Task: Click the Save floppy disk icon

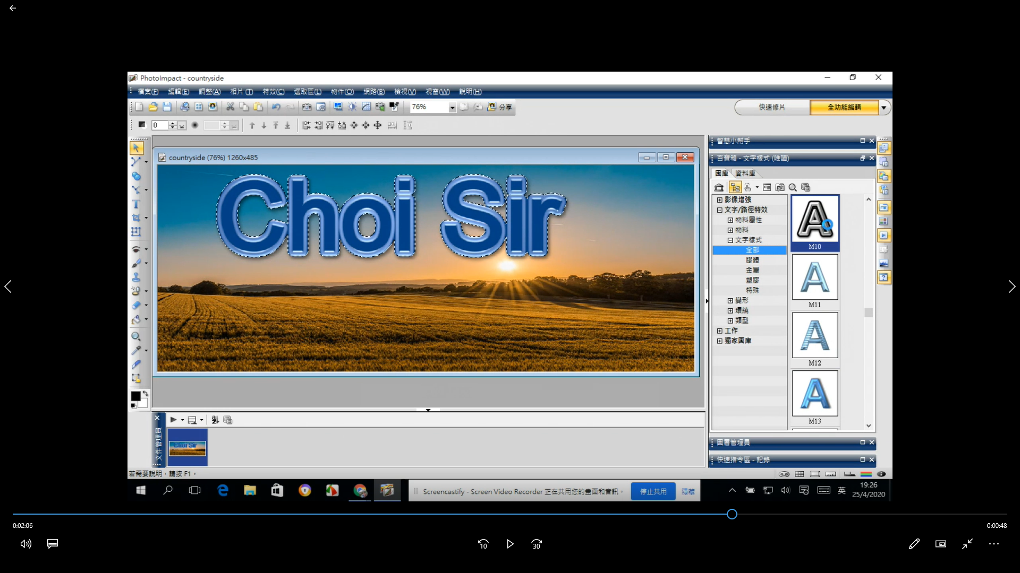Action: coord(167,107)
